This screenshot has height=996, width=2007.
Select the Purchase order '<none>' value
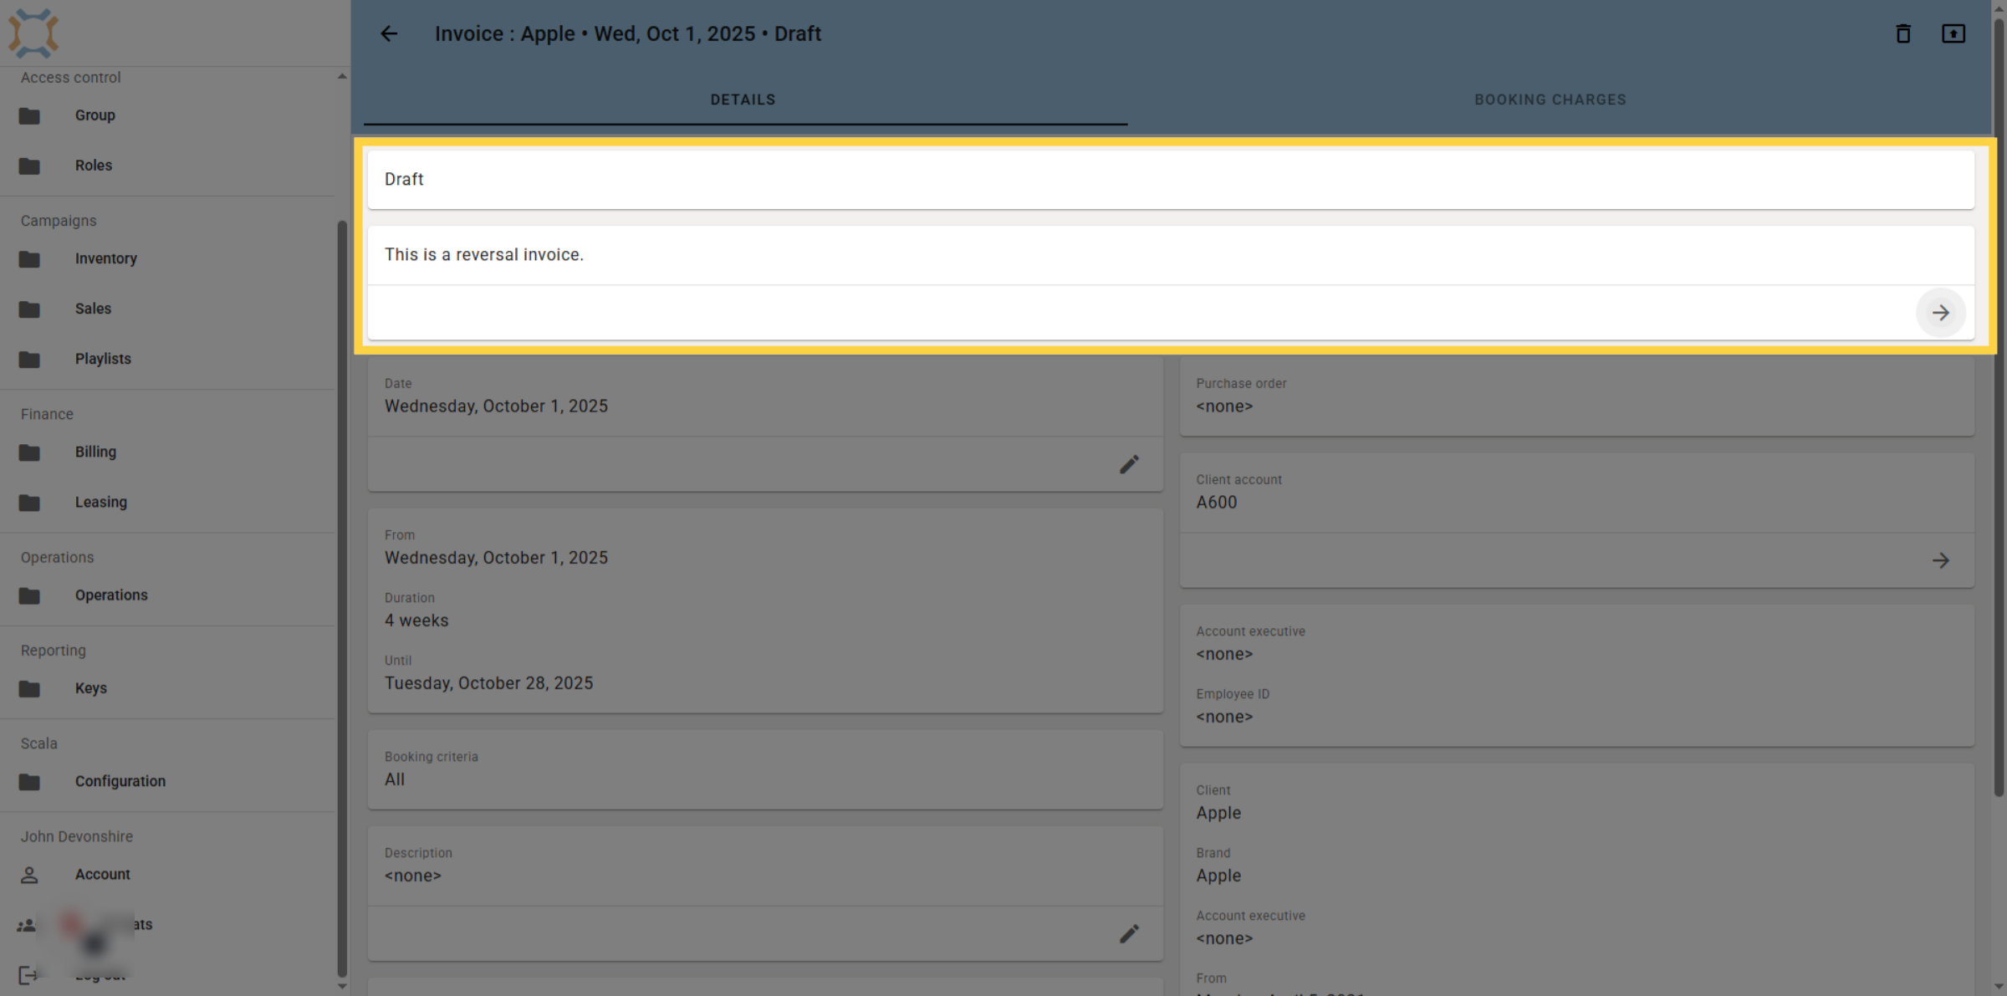[x=1224, y=406]
